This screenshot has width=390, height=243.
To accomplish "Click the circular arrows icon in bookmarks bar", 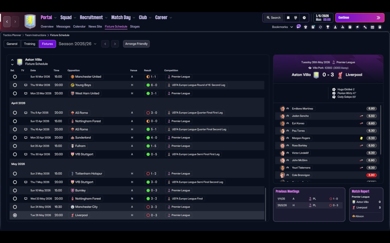I will (320, 27).
